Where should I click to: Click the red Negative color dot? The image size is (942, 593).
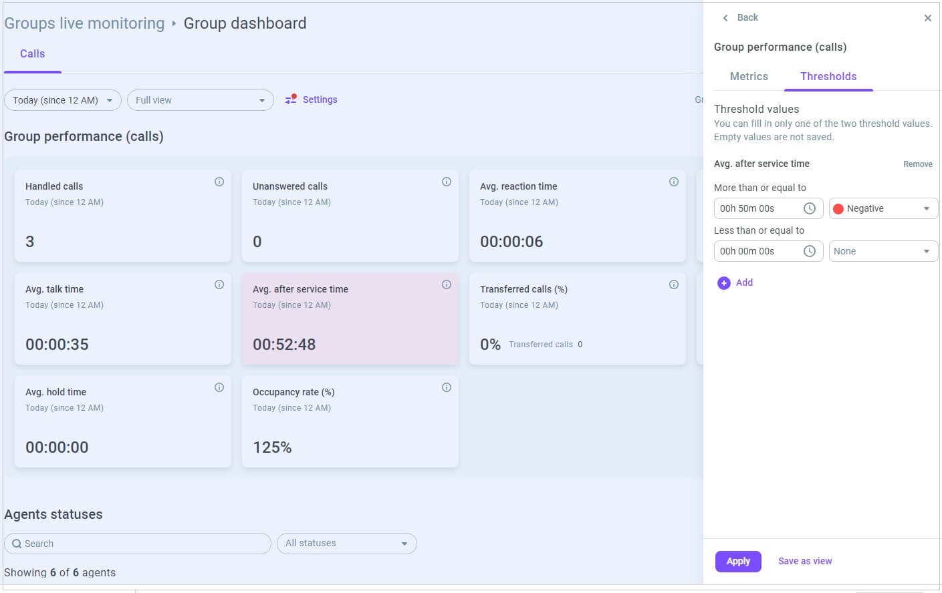838,209
